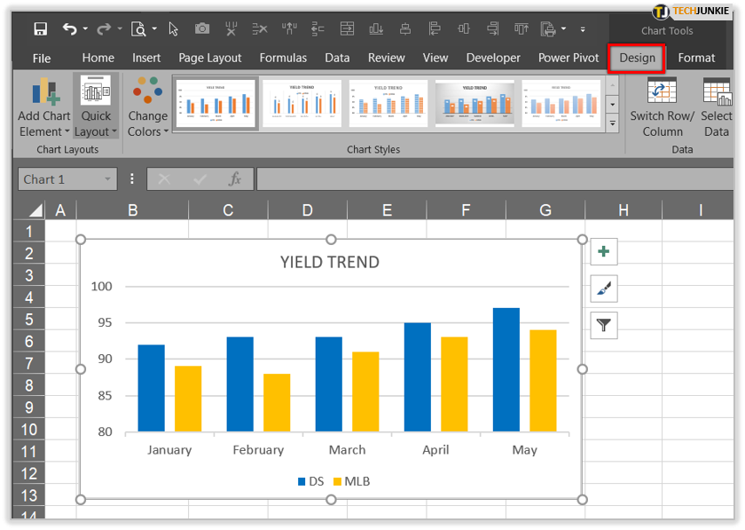Screen dimensions: 745x530
Task: Click the YIELD TREND chart title
Action: (x=330, y=262)
